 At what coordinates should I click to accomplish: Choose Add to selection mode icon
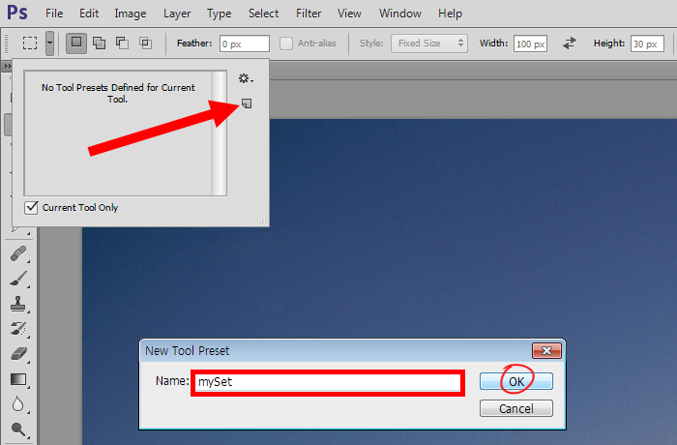[x=100, y=44]
